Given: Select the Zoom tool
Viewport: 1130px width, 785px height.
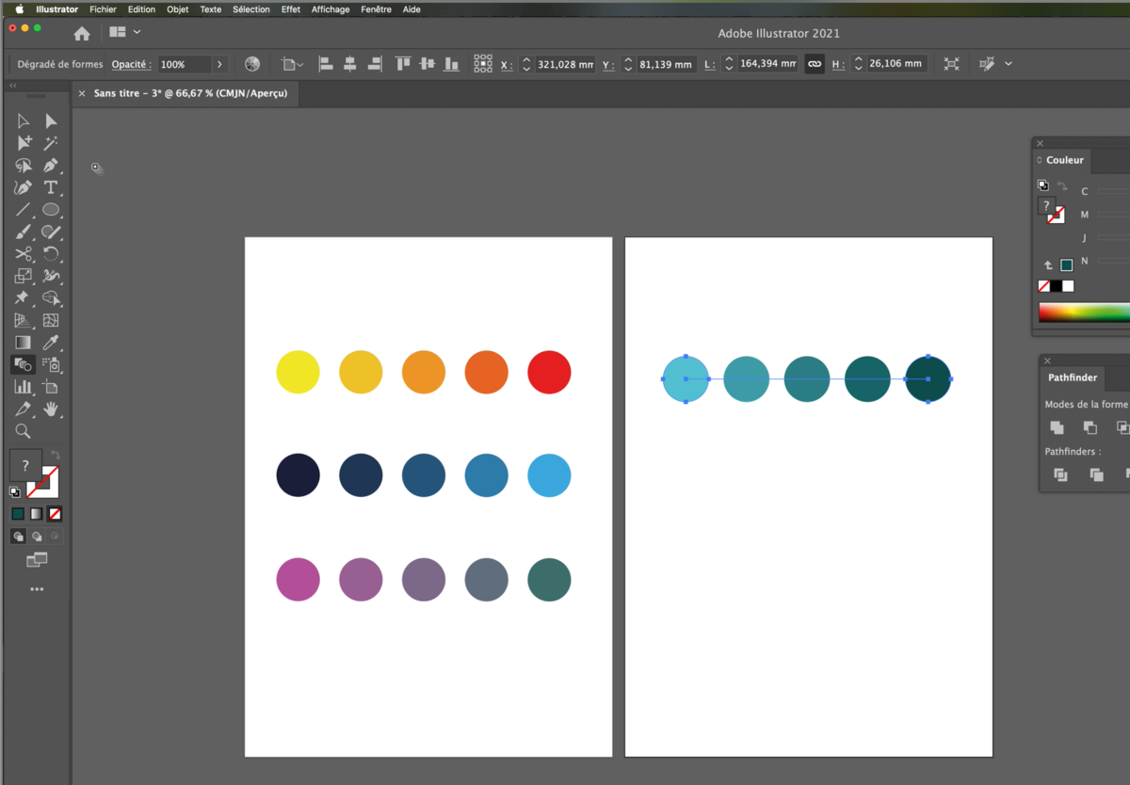Looking at the screenshot, I should tap(24, 431).
